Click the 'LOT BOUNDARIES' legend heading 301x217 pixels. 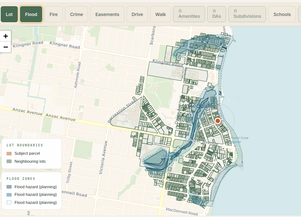(x=25, y=145)
